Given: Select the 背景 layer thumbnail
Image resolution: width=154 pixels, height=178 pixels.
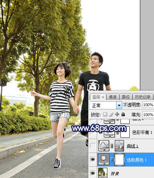Looking at the screenshot, I should pyautogui.click(x=103, y=173).
